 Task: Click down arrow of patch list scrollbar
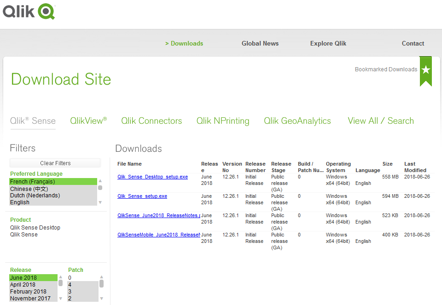[101, 299]
